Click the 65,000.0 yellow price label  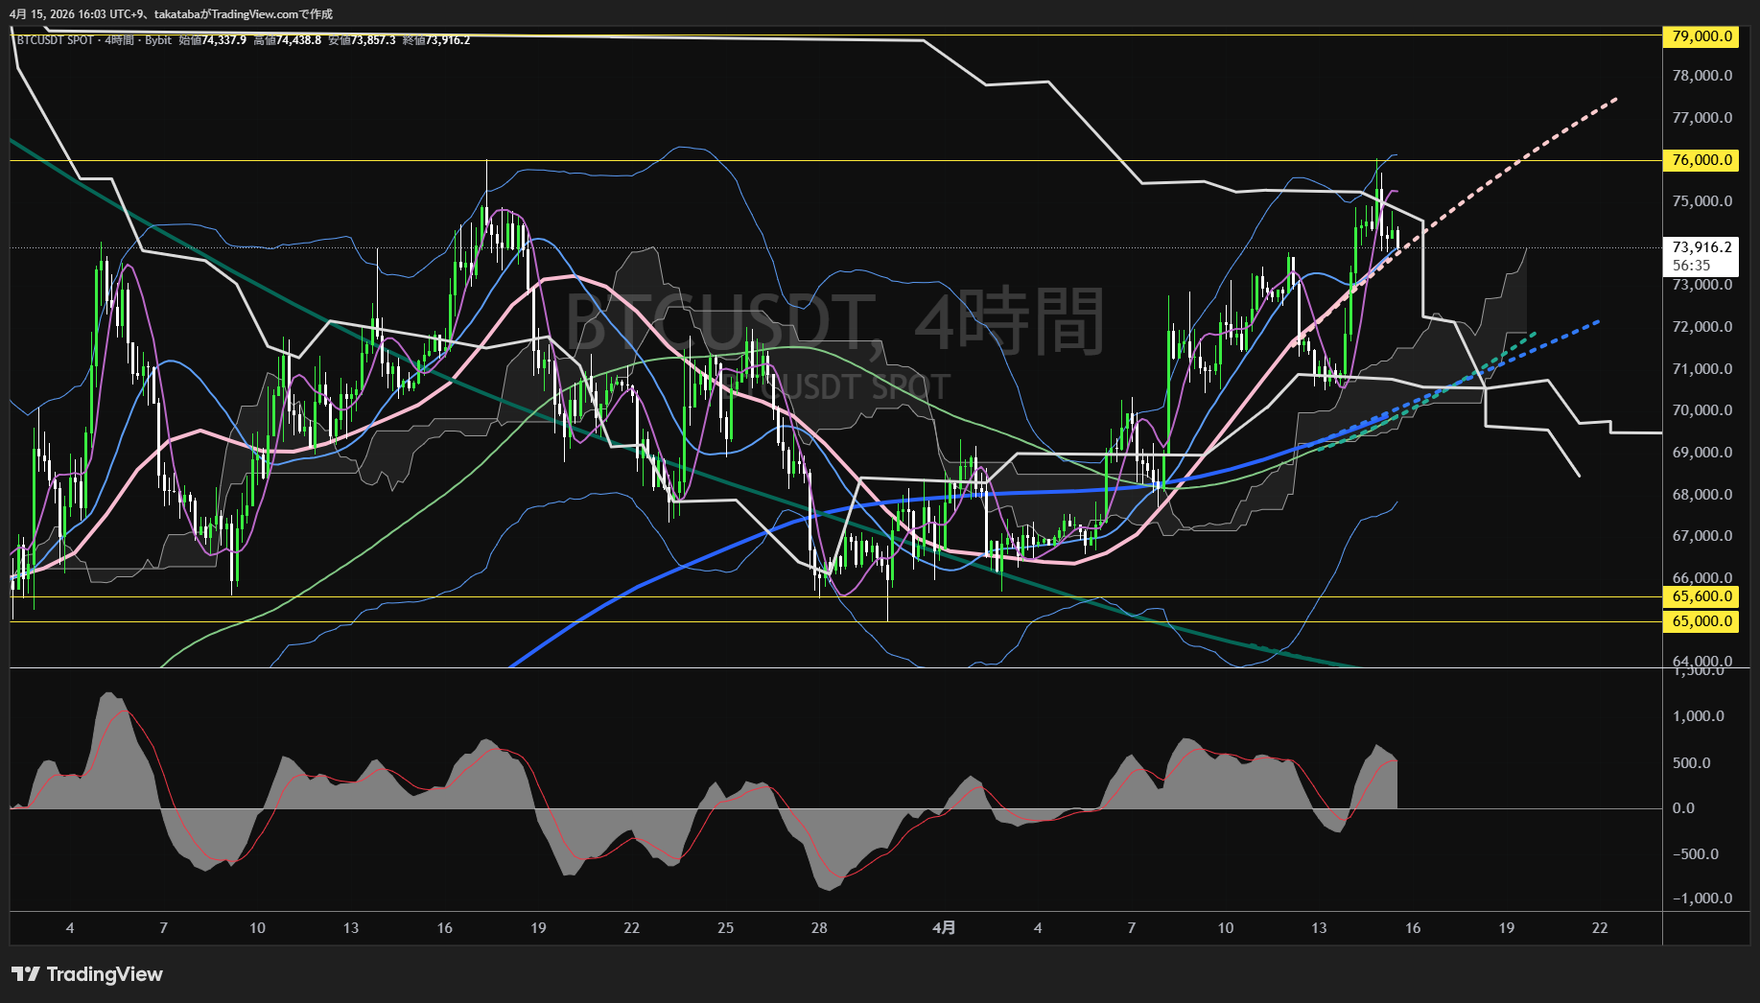[x=1701, y=621]
